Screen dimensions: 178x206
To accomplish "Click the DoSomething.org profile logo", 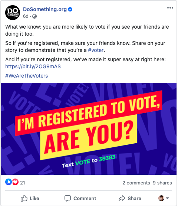I will coord(13,13).
